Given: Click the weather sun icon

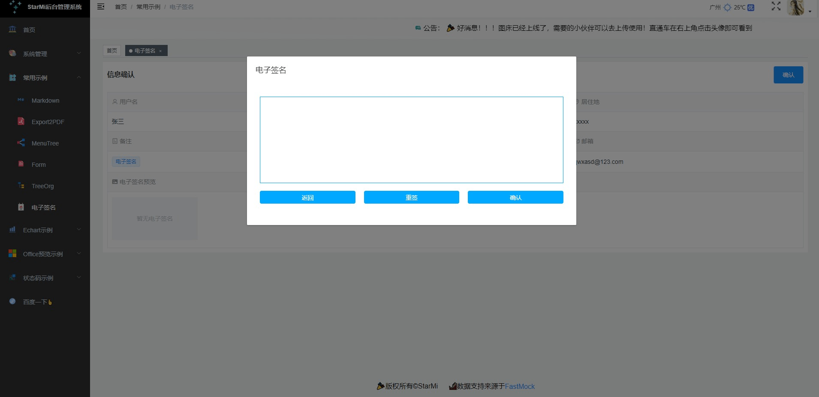Looking at the screenshot, I should [727, 7].
